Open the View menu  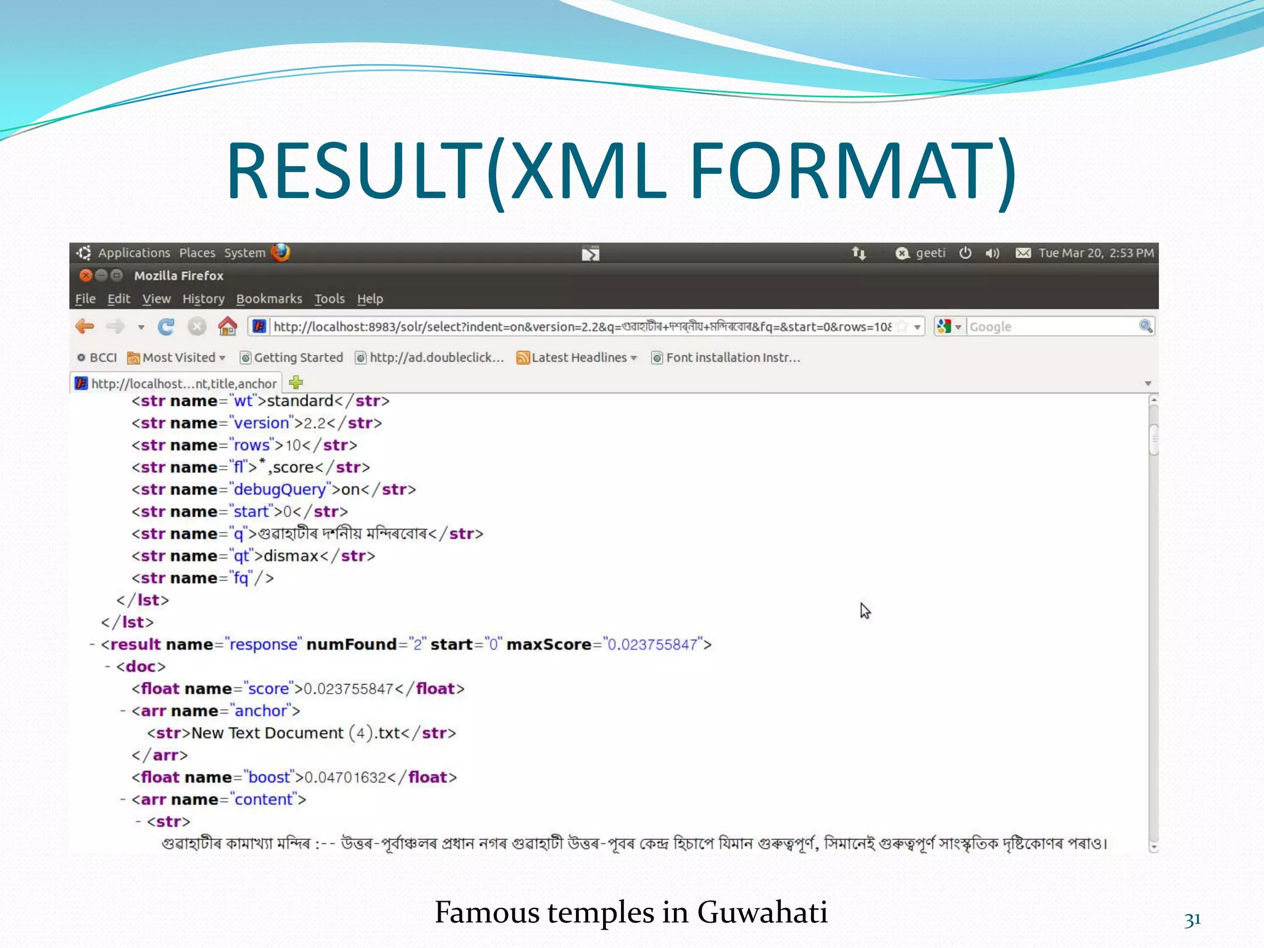156,299
